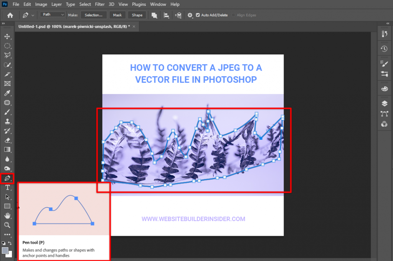Toggle the Auto Add/Delete checkbox
This screenshot has width=393, height=261.
click(x=197, y=15)
